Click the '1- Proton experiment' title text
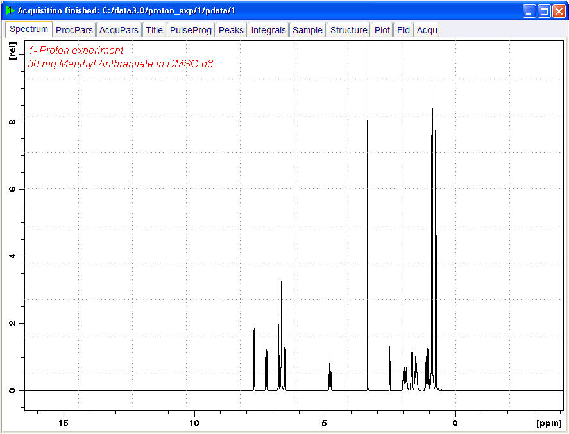569x434 pixels. coord(76,50)
